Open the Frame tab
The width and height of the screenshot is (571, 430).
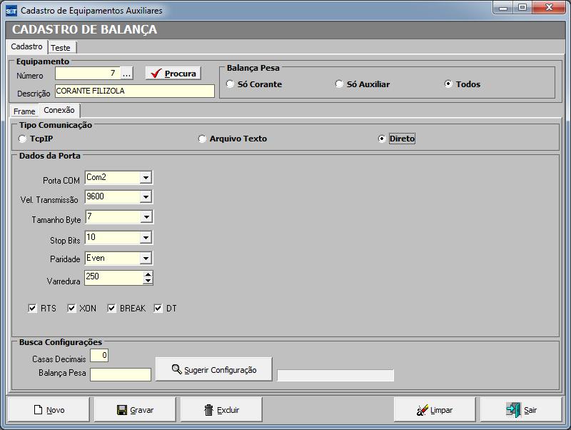(x=24, y=111)
